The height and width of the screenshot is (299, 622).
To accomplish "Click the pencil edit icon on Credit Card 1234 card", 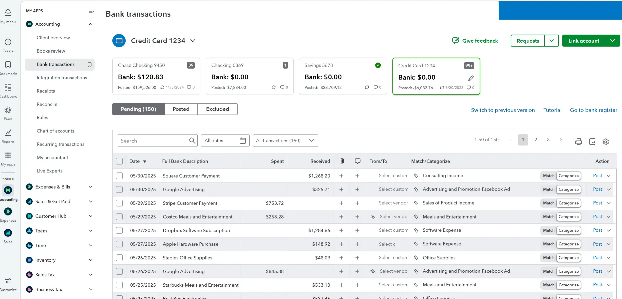I will (x=471, y=78).
